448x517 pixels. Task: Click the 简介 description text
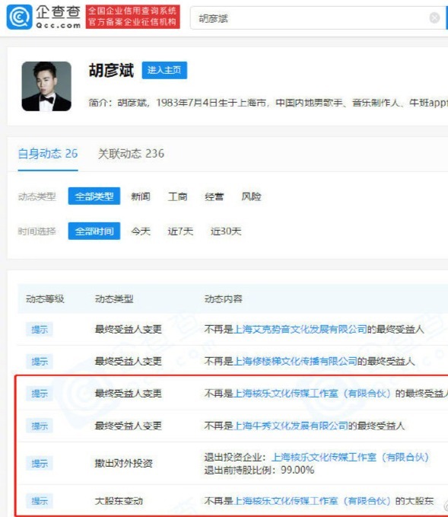[268, 103]
